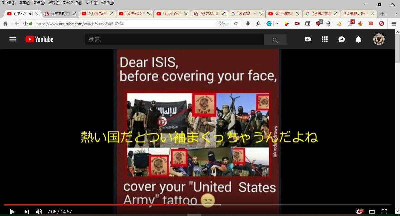Open the downloads arrow in the toolbar
The width and height of the screenshot is (400, 216).
point(248,24)
